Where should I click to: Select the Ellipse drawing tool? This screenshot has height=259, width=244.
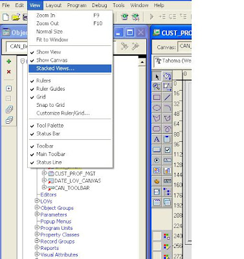point(157,107)
